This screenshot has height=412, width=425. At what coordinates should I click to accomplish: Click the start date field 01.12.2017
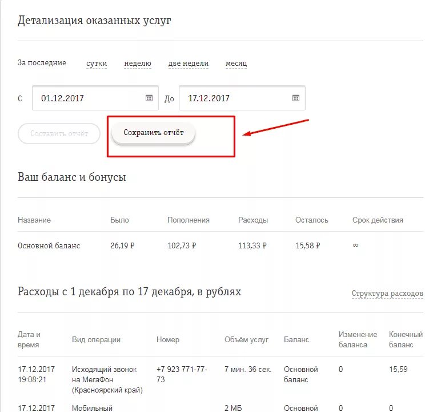(x=95, y=98)
